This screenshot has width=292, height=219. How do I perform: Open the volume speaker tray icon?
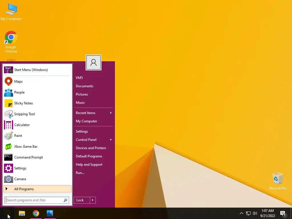[255, 213]
